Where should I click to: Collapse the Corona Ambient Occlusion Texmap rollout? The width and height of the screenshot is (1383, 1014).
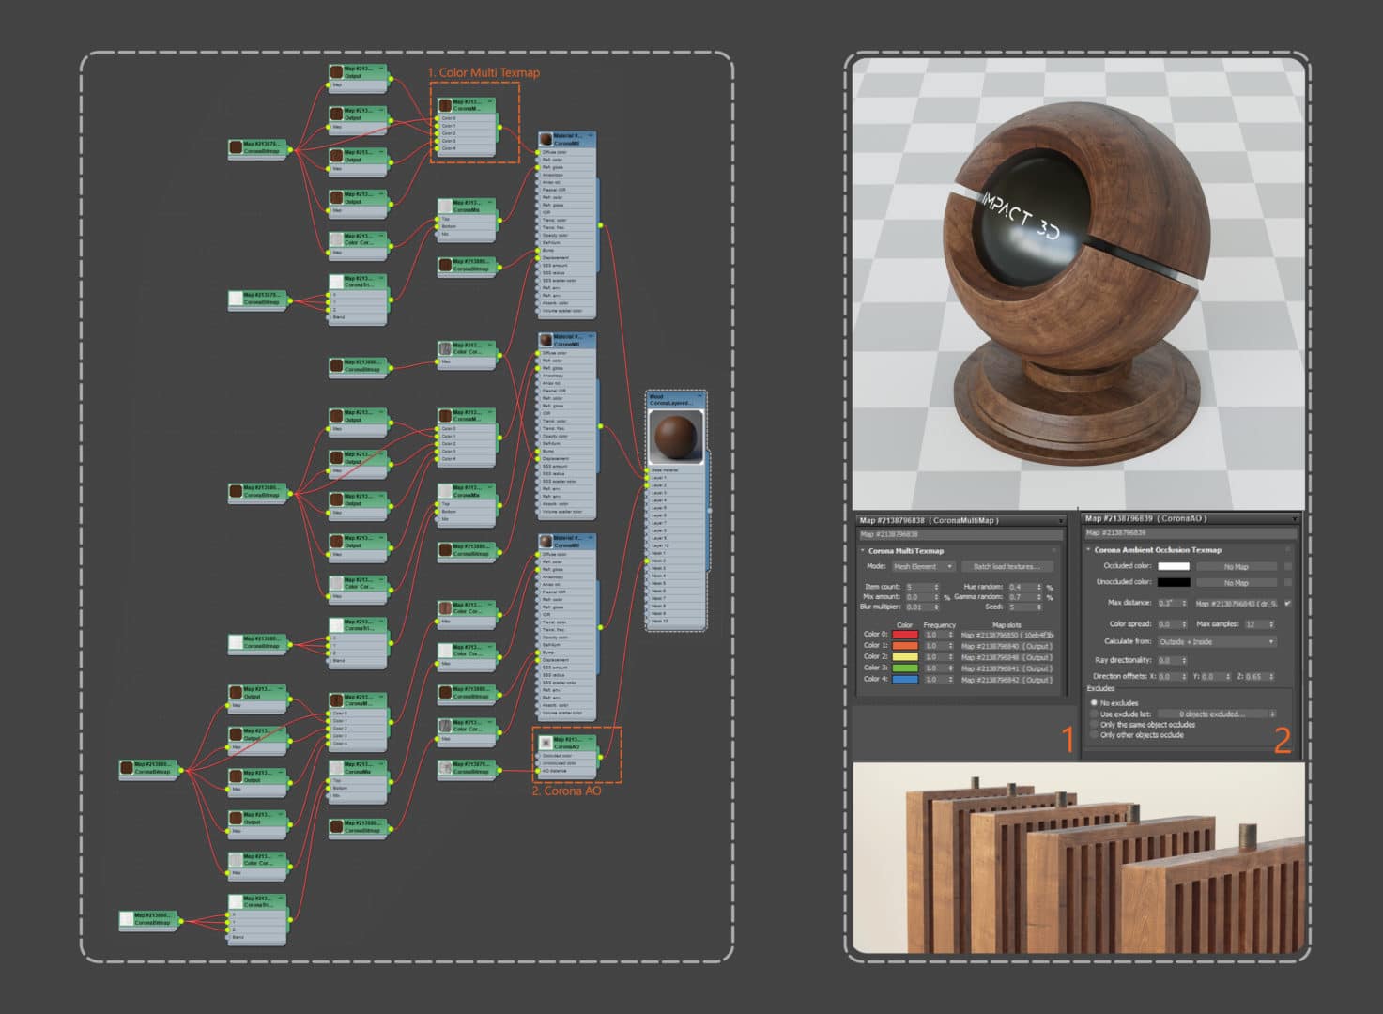(1088, 549)
